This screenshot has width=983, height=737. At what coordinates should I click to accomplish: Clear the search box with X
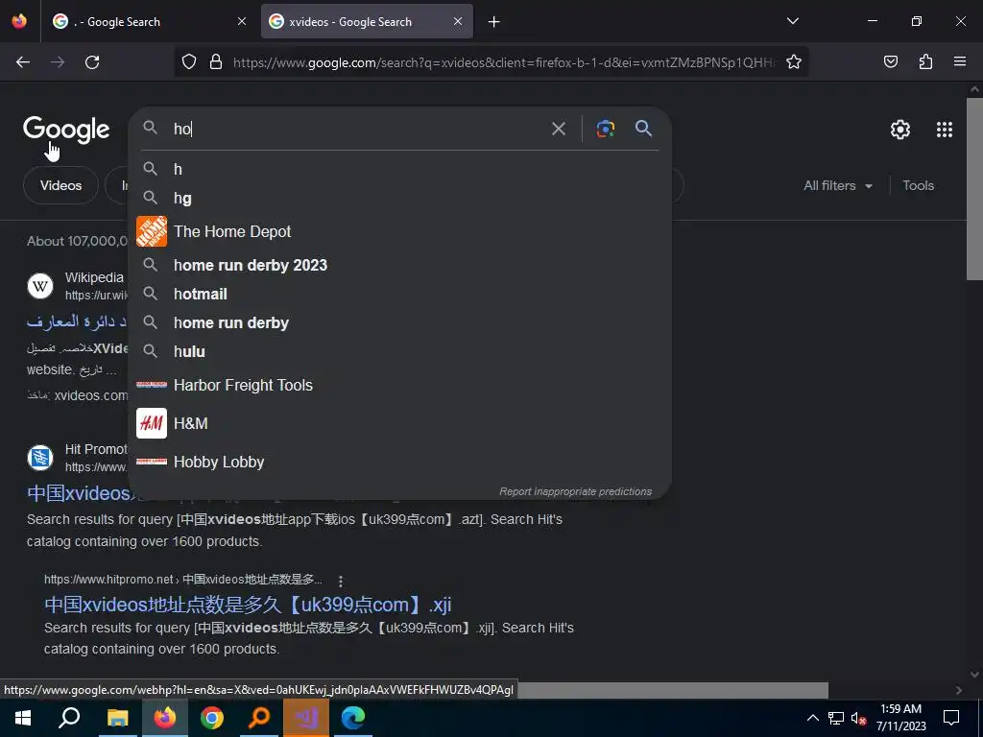click(x=558, y=130)
